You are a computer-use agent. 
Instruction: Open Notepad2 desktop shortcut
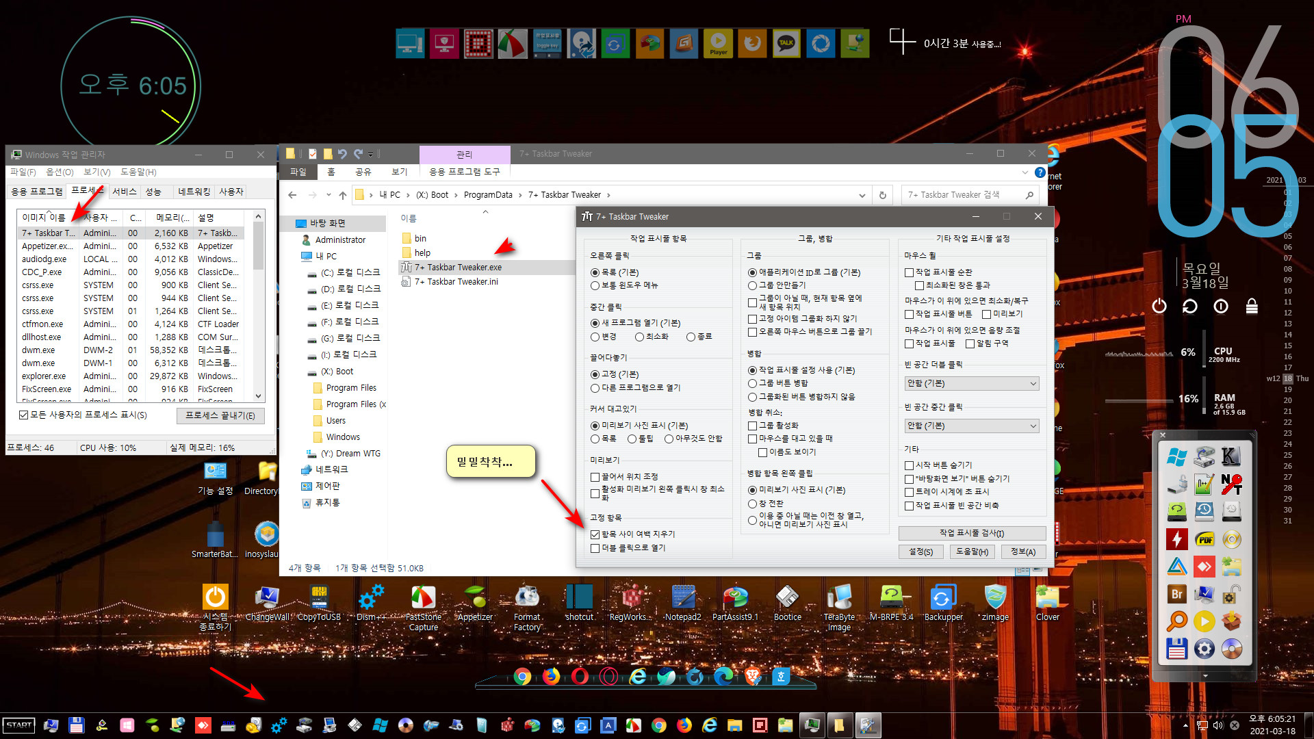(683, 603)
